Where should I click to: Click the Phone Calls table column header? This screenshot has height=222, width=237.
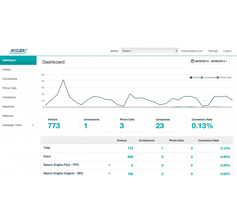tap(177, 140)
